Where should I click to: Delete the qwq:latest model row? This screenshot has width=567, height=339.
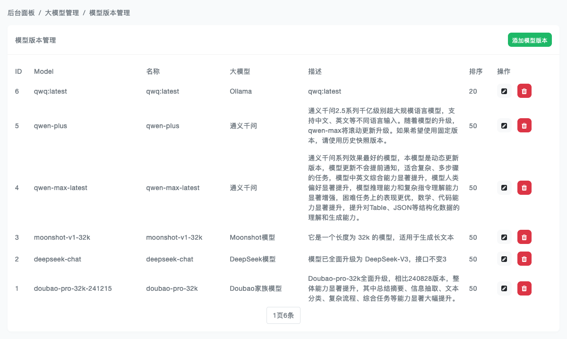click(x=524, y=91)
